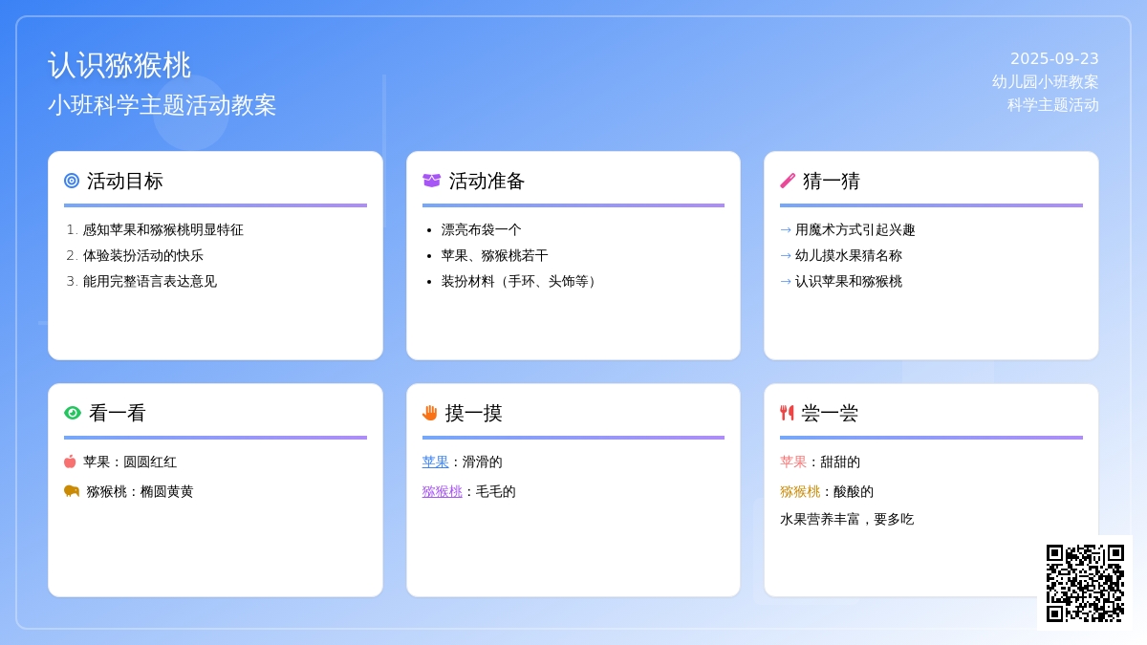Viewport: 1147px width, 645px height.
Task: Click the red apple icon in 看一看 card
Action: coord(70,462)
